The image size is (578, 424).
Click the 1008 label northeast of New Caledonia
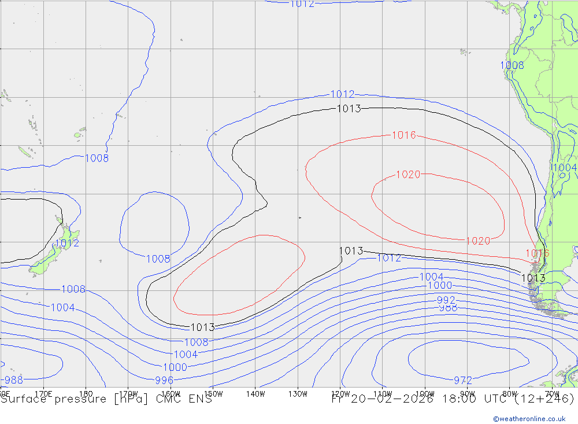click(97, 158)
